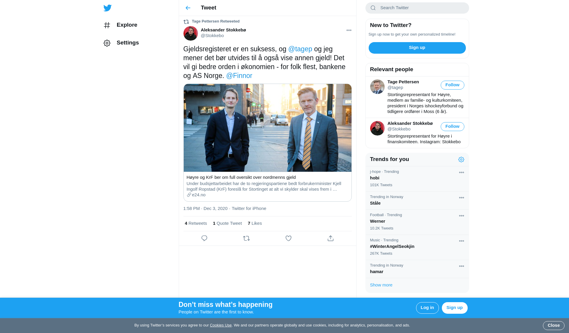The height and width of the screenshot is (333, 569).
Task: Open more options for hobi trend
Action: 461,172
